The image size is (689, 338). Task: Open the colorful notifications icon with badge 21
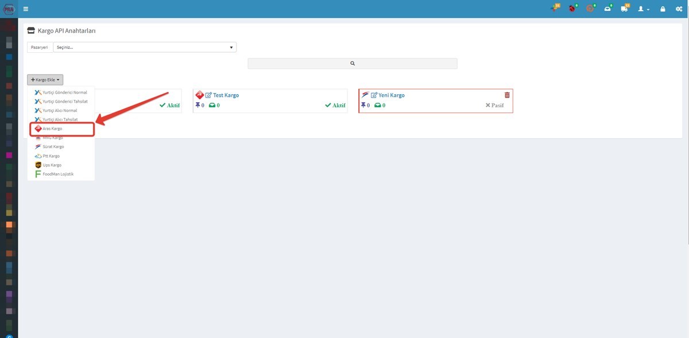coord(555,9)
